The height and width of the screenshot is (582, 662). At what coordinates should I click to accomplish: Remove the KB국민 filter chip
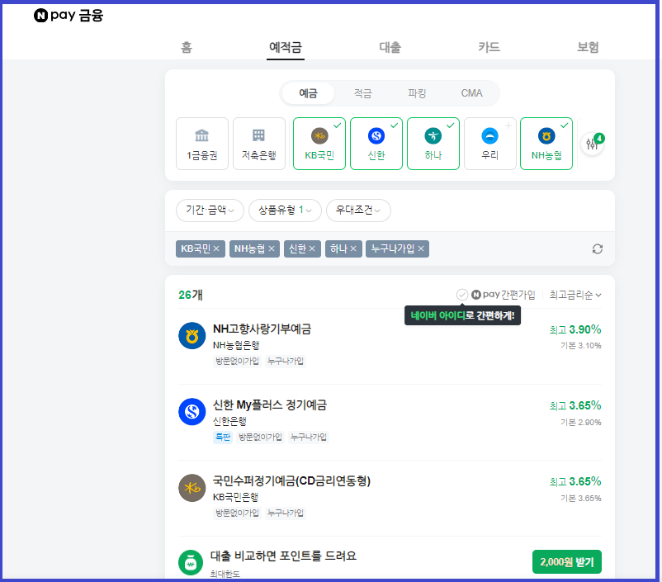tap(216, 248)
